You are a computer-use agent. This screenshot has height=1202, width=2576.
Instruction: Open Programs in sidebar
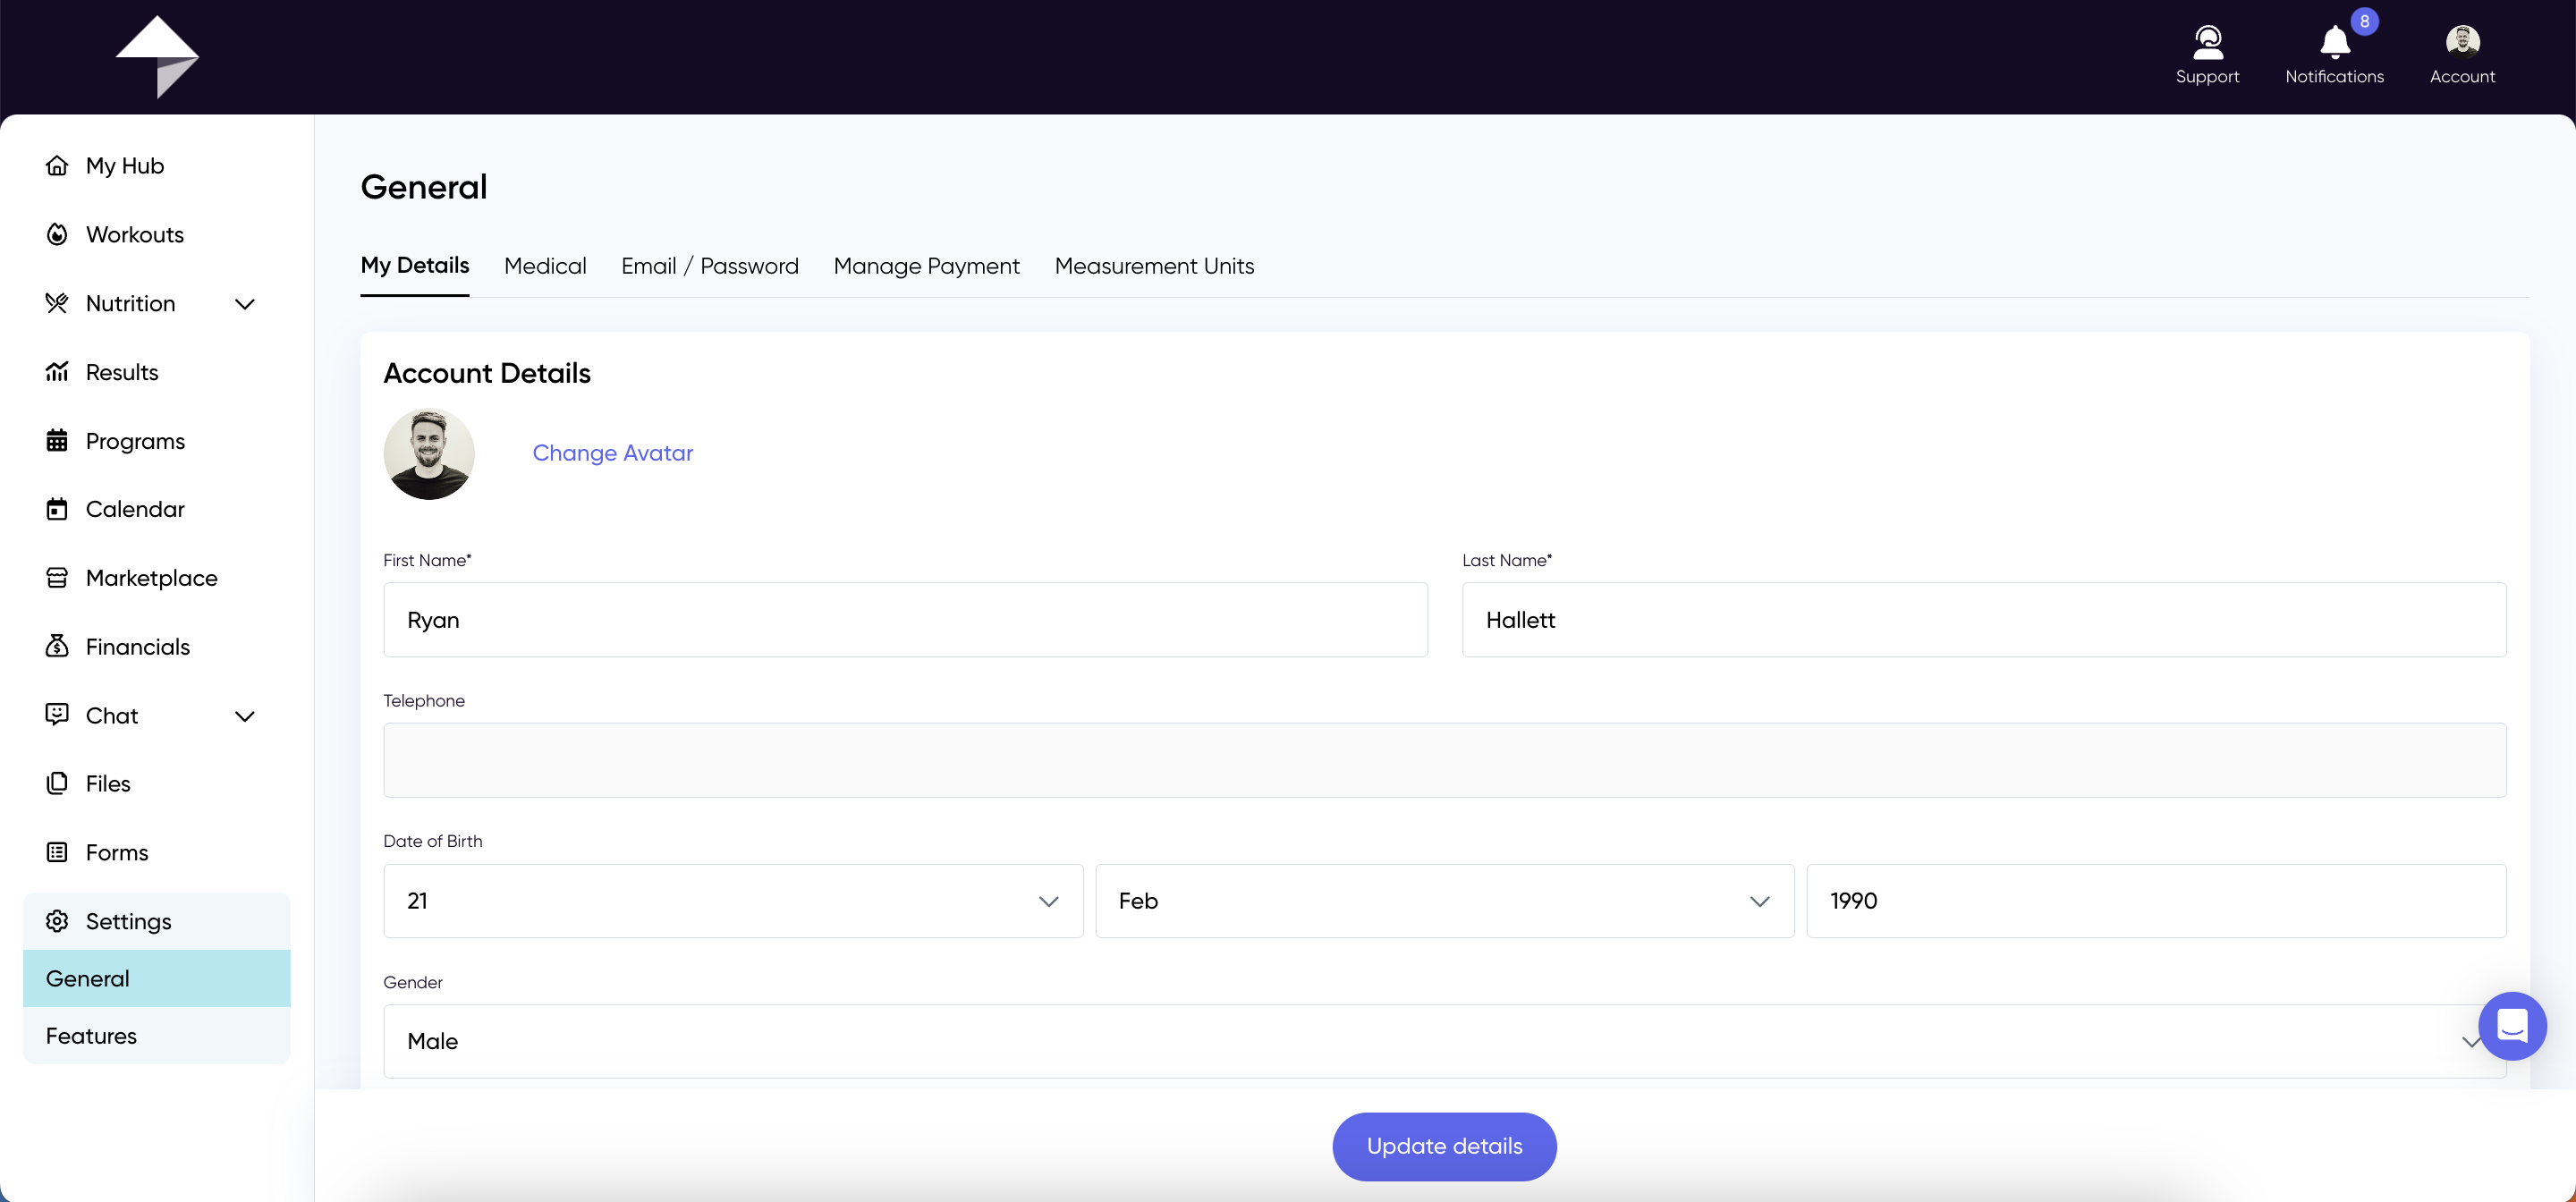pos(135,441)
